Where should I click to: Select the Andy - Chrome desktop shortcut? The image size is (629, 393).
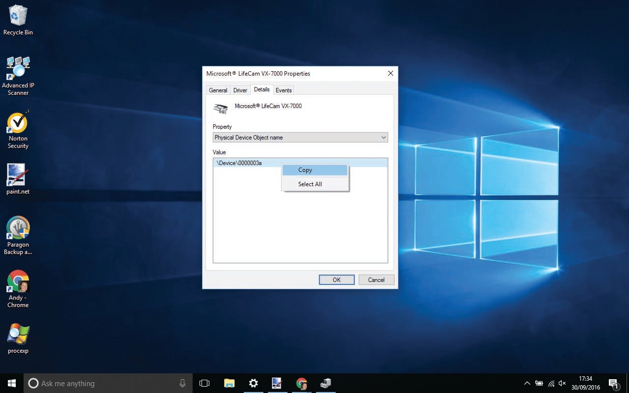tap(18, 289)
